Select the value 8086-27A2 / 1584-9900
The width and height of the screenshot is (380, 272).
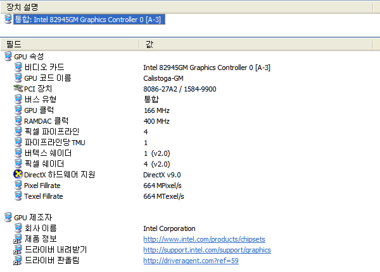(180, 89)
